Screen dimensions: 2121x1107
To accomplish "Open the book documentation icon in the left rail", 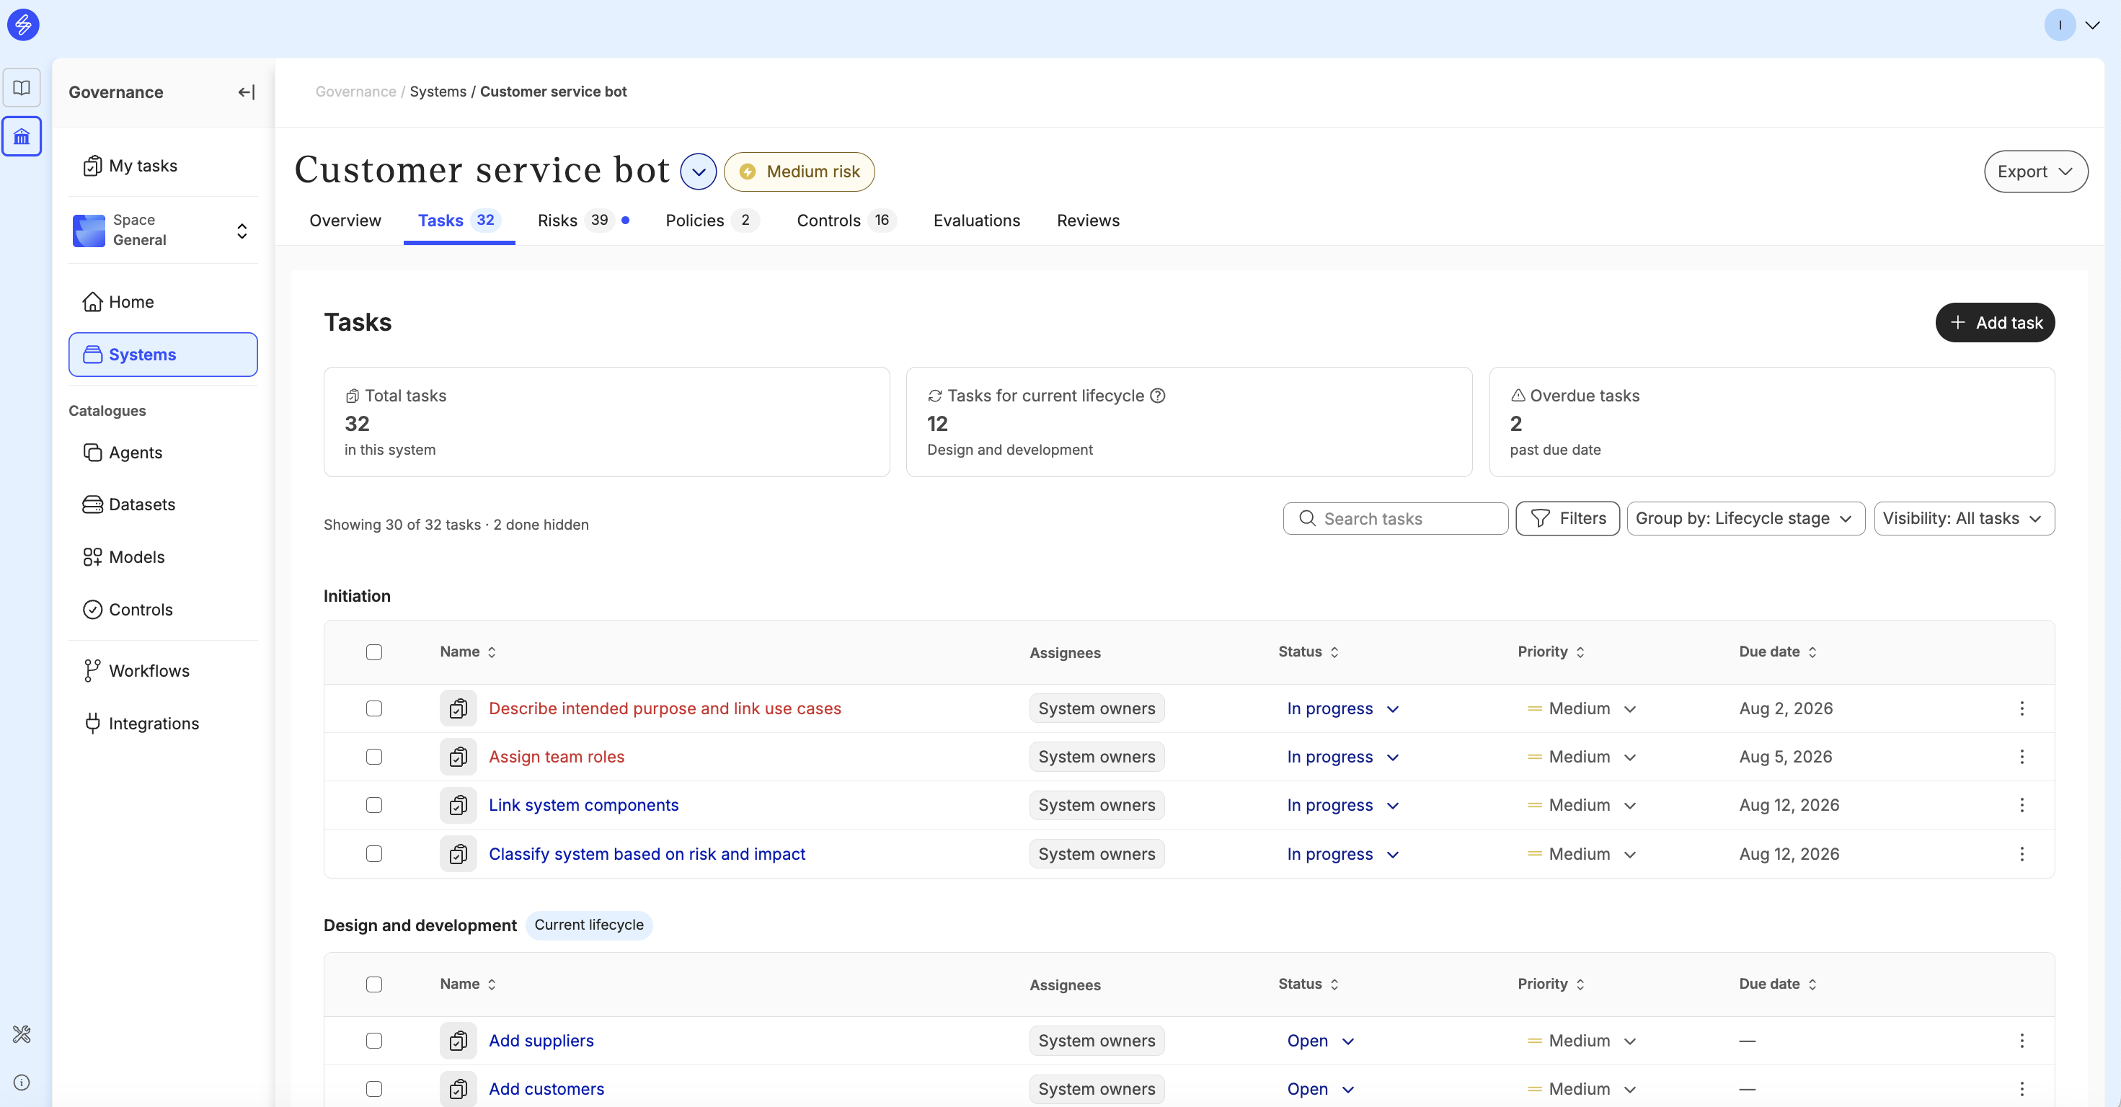I will (x=22, y=87).
